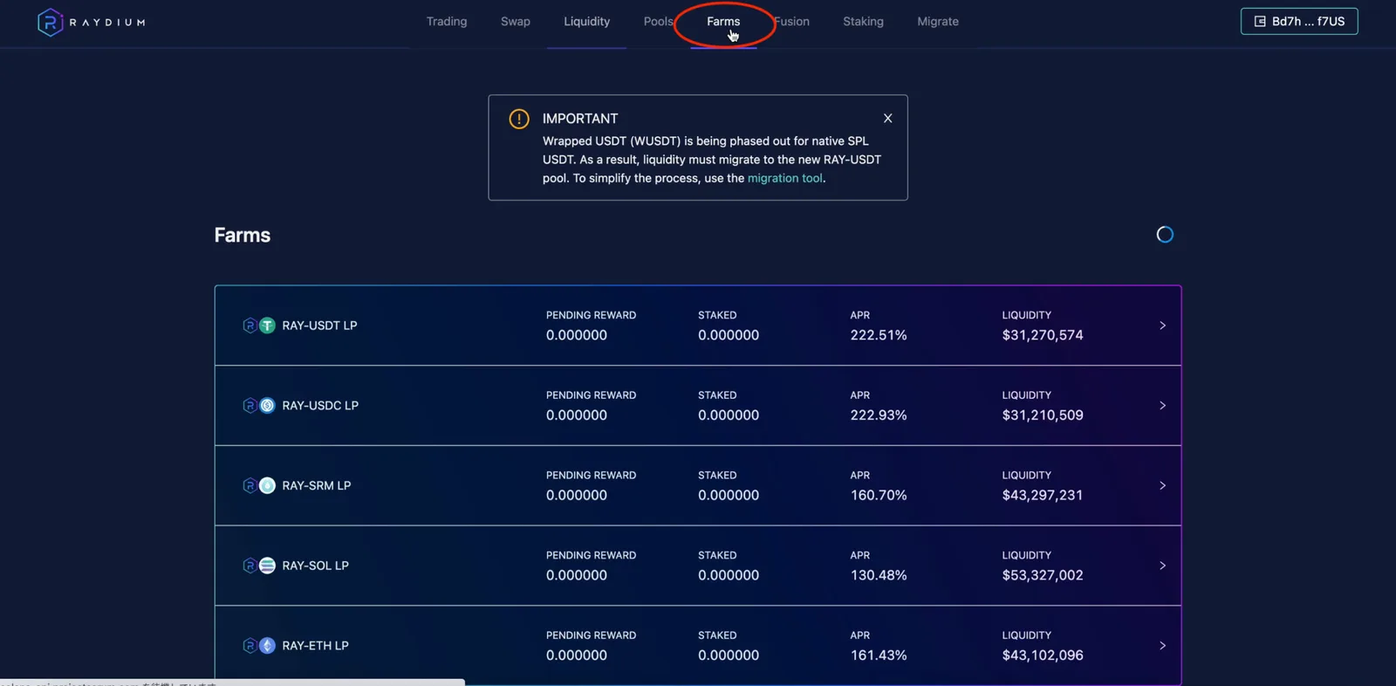Click the Raydium logo icon

[x=50, y=22]
